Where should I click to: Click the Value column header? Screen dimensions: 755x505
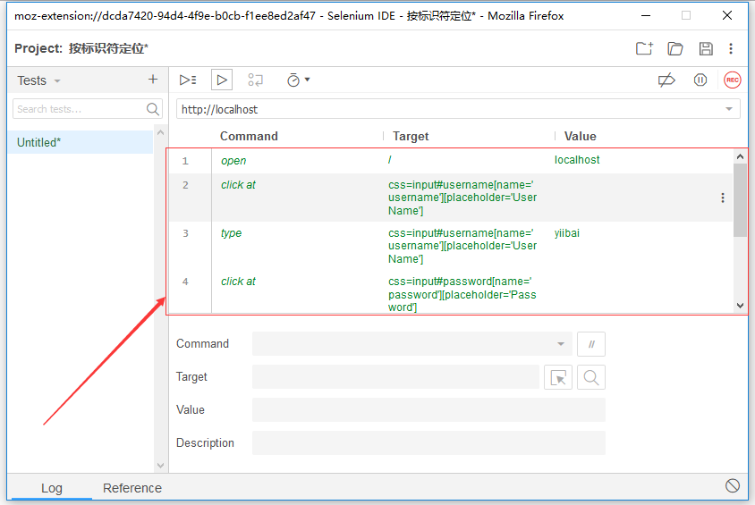(x=581, y=136)
